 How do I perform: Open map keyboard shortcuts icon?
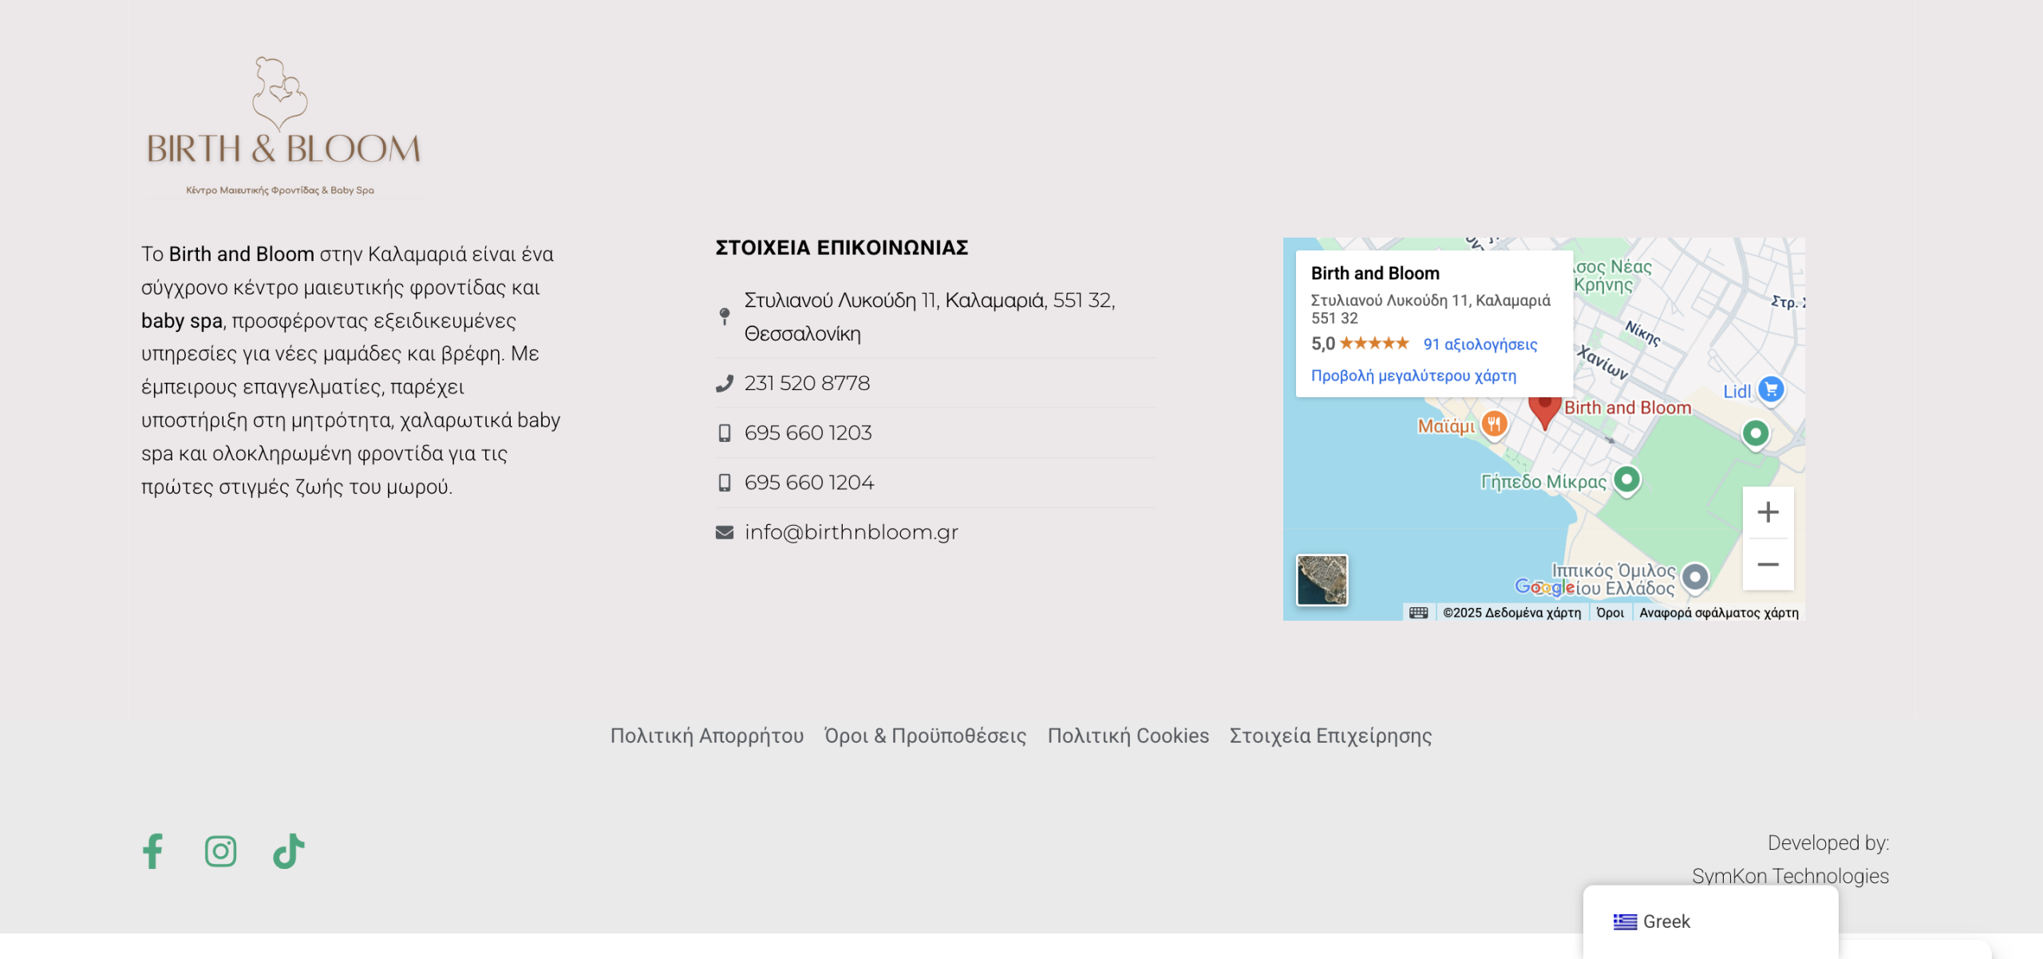coord(1418,613)
